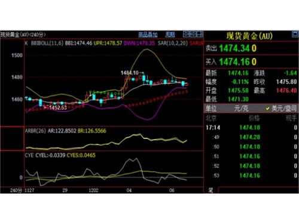Select the 美元/盎司 unit option
Image resolution: width=299 pixels, height=224 pixels.
(284, 108)
